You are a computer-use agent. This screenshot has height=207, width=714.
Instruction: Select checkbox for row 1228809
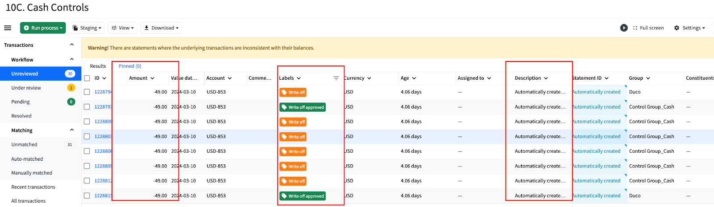click(87, 166)
